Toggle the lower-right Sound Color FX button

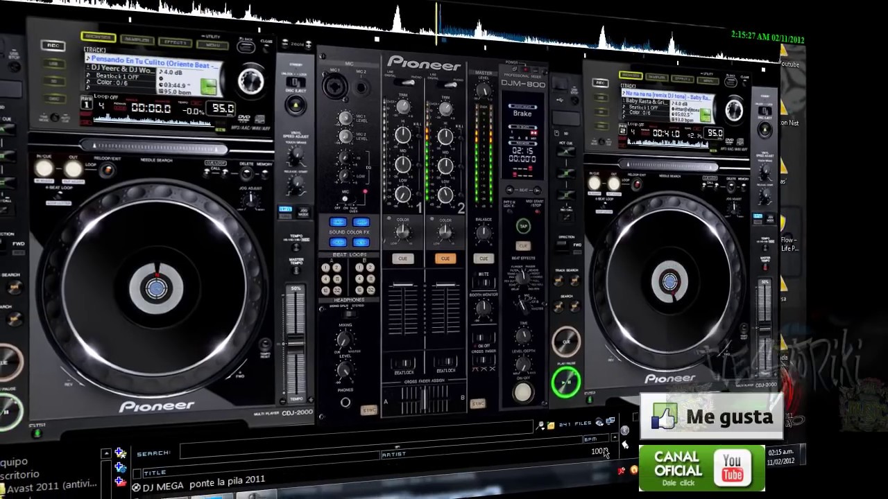point(361,243)
